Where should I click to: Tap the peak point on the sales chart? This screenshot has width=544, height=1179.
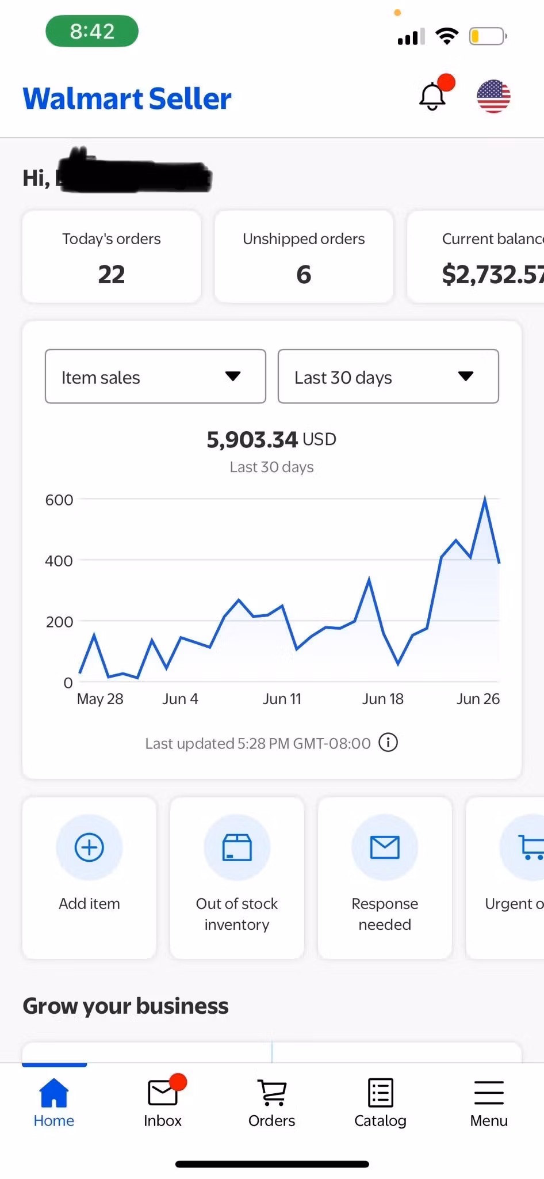485,497
